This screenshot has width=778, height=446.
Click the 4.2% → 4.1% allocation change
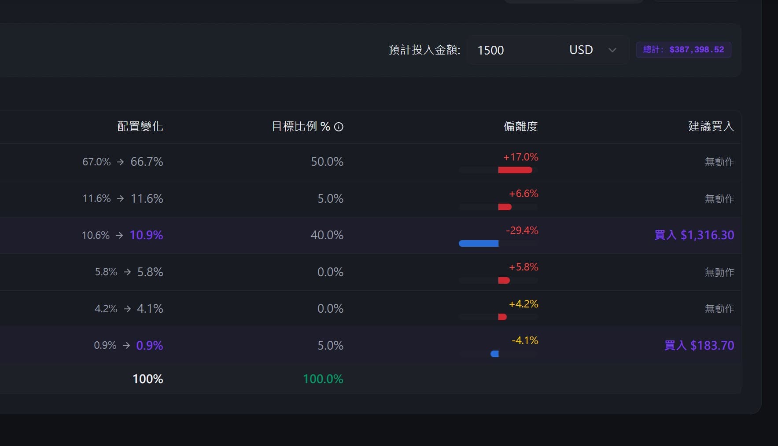pos(129,308)
